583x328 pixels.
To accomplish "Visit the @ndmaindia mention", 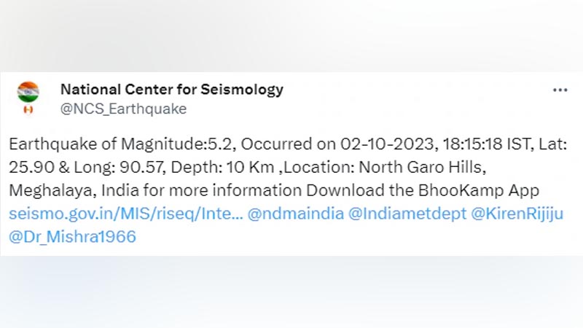I will click(x=296, y=214).
